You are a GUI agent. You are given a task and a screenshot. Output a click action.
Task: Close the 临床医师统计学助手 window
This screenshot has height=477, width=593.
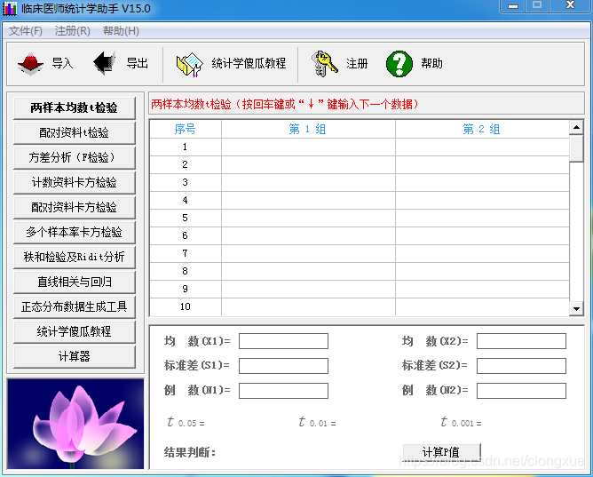click(571, 5)
